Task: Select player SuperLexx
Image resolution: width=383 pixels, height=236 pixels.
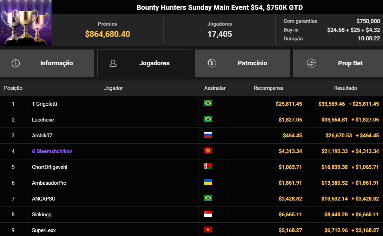Action: 44,230
